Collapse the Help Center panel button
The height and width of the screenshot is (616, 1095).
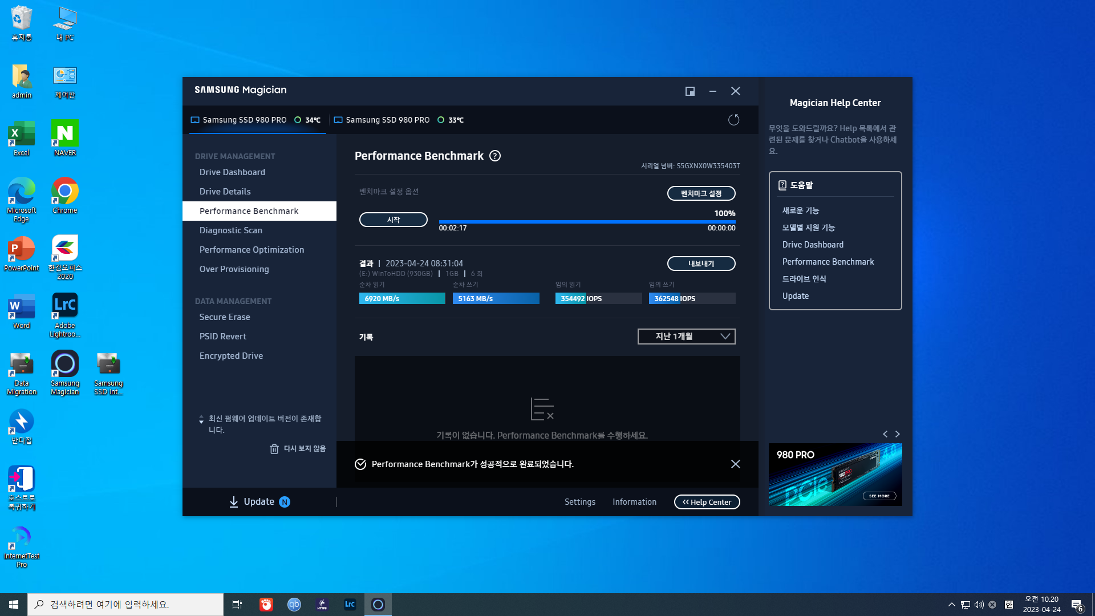(707, 502)
